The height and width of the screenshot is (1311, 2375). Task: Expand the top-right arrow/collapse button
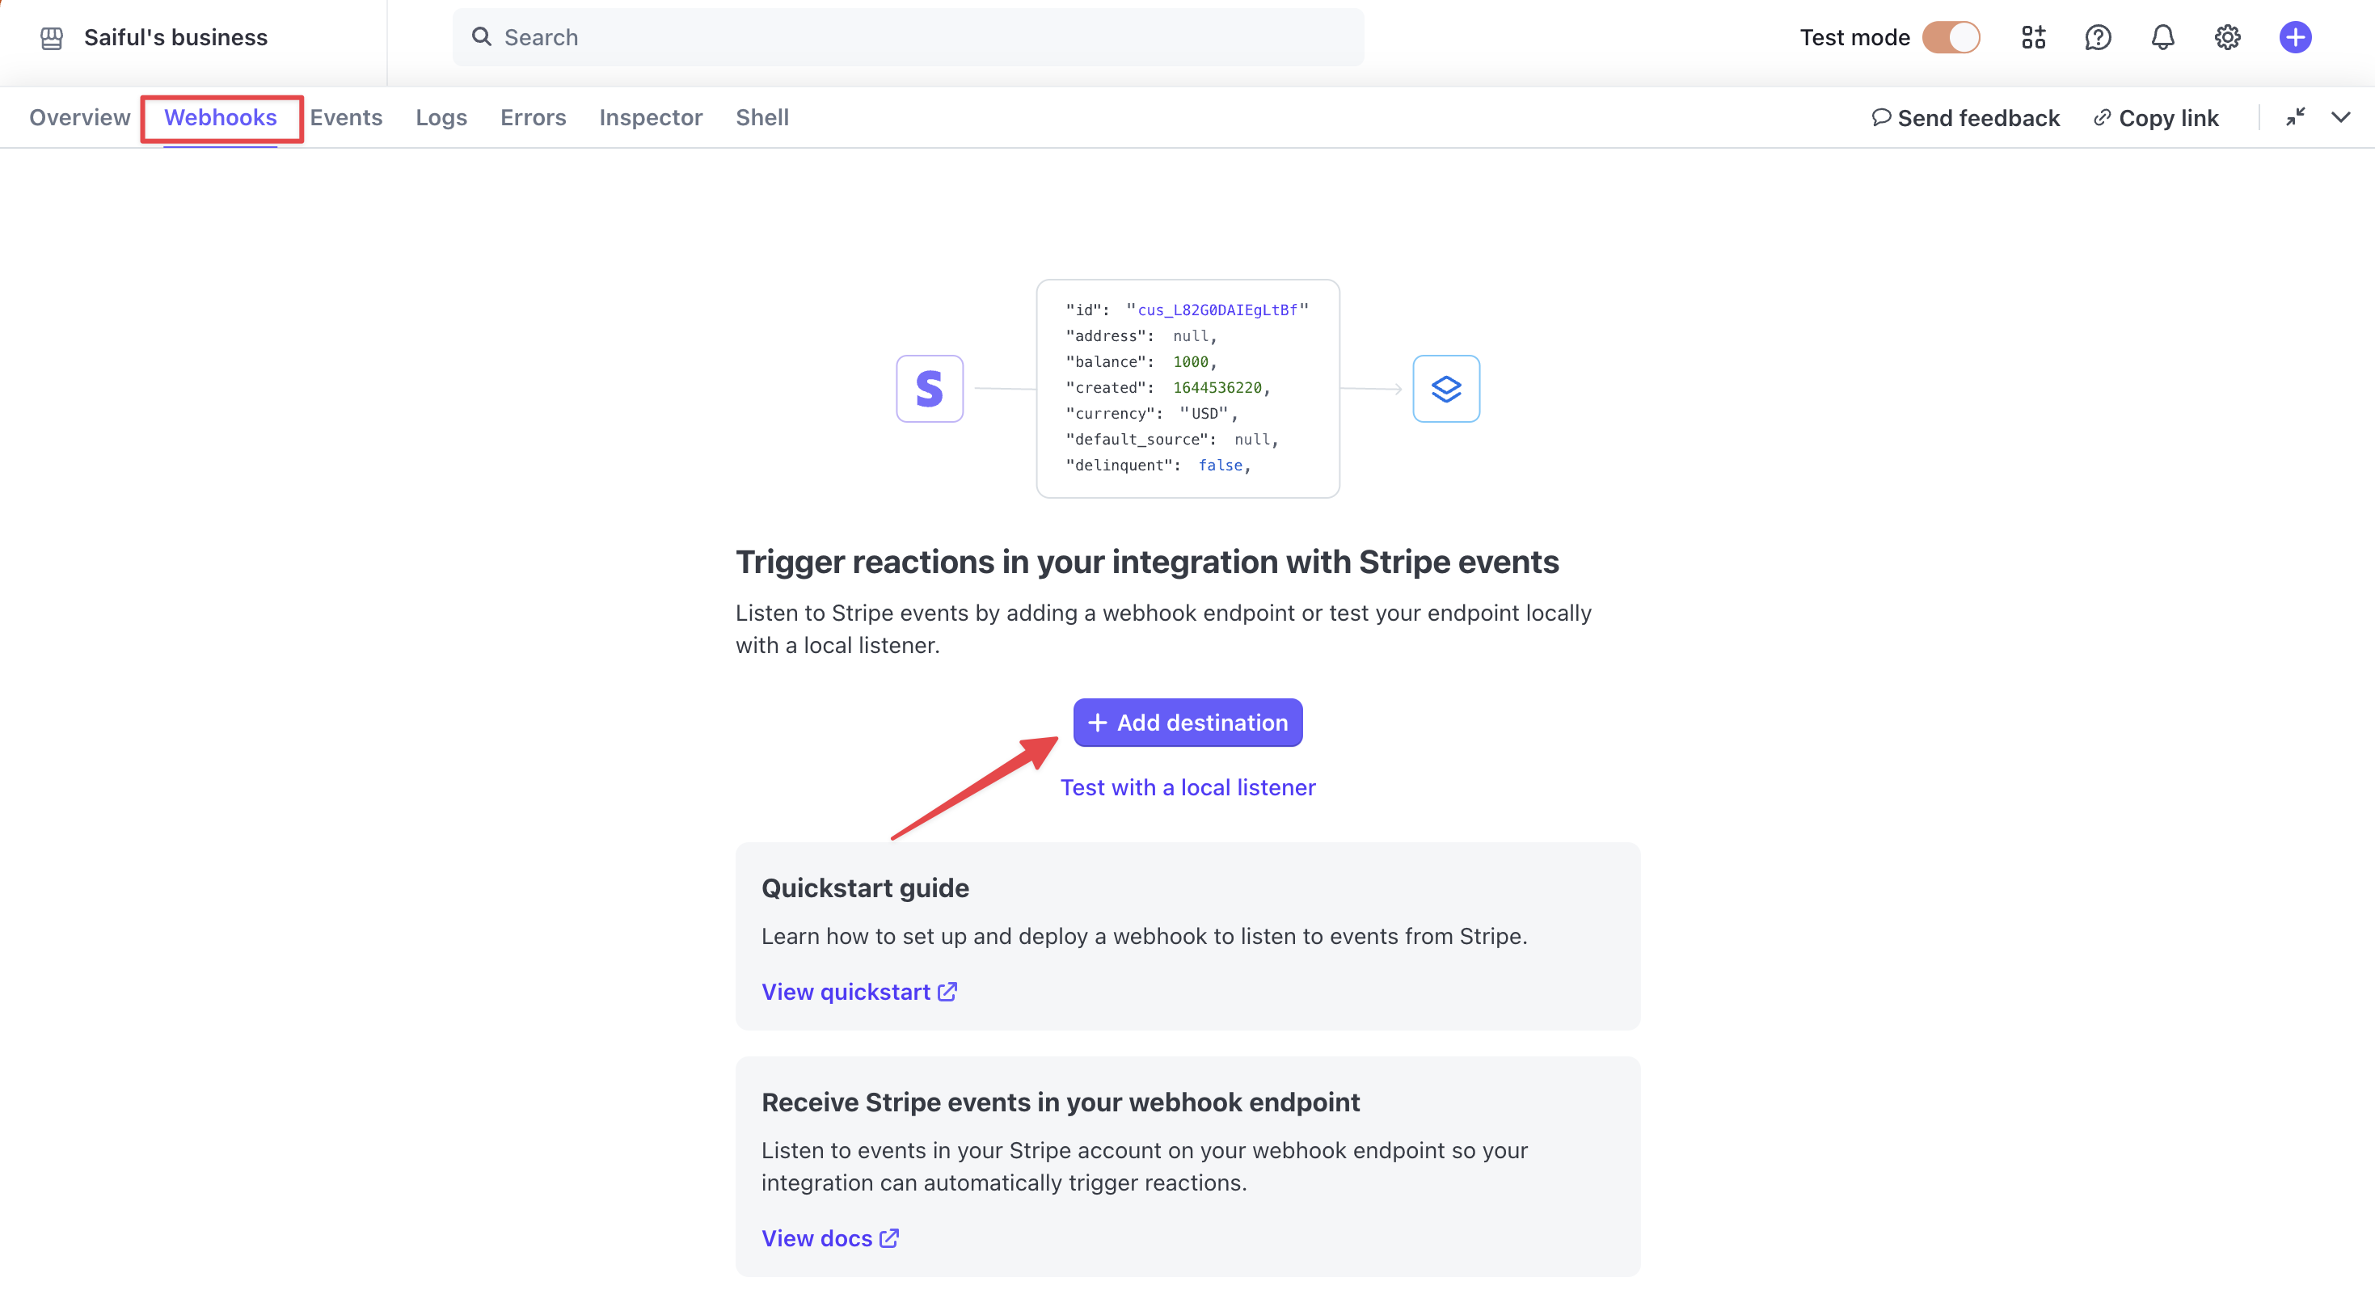point(2296,116)
